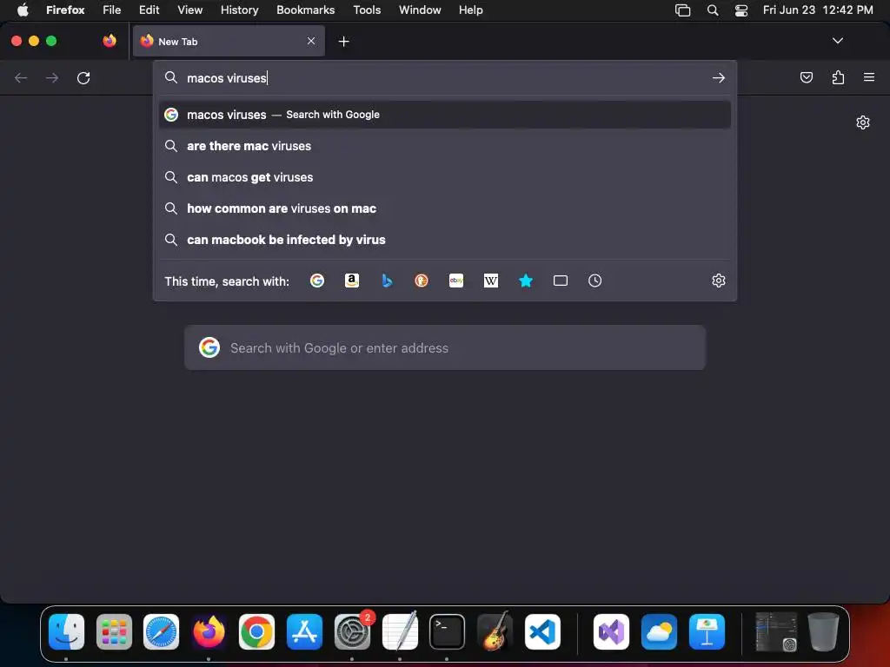Viewport: 890px width, 667px height.
Task: Search this time with Amazon
Action: tap(352, 281)
